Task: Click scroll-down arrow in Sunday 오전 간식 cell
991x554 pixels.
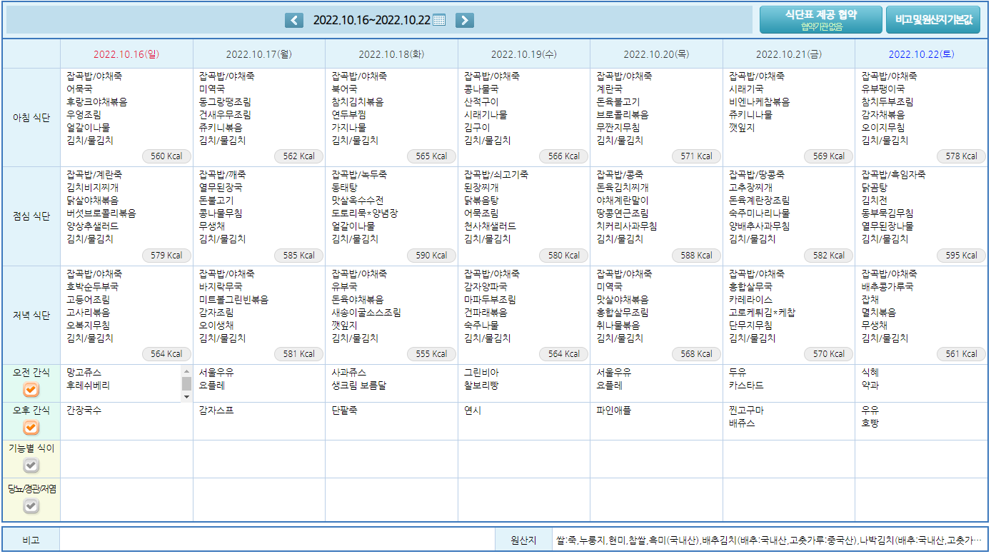Action: coord(187,397)
